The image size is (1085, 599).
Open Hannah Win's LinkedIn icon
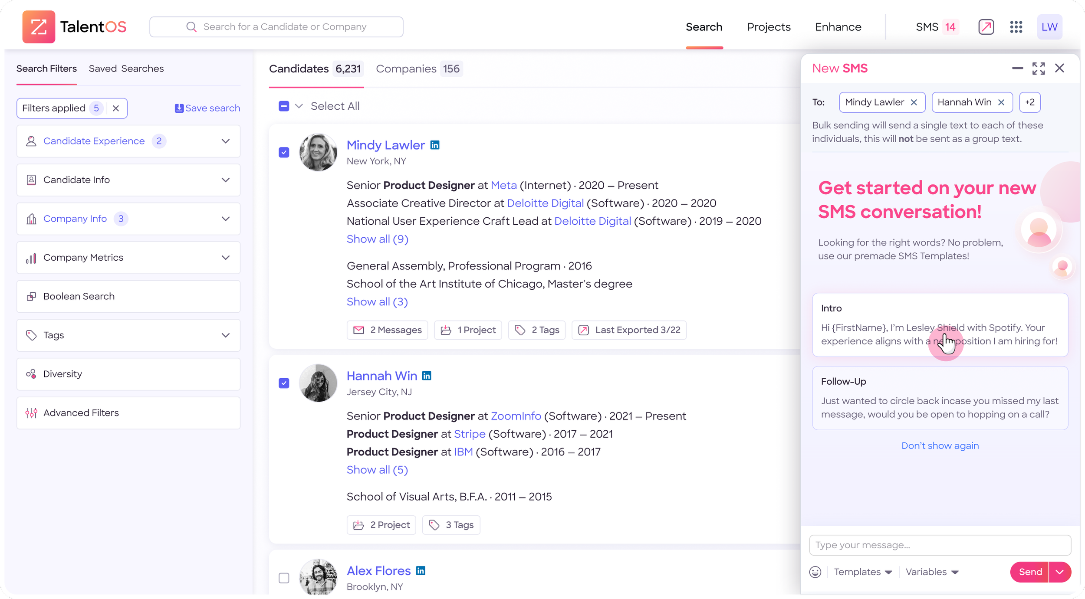[427, 376]
